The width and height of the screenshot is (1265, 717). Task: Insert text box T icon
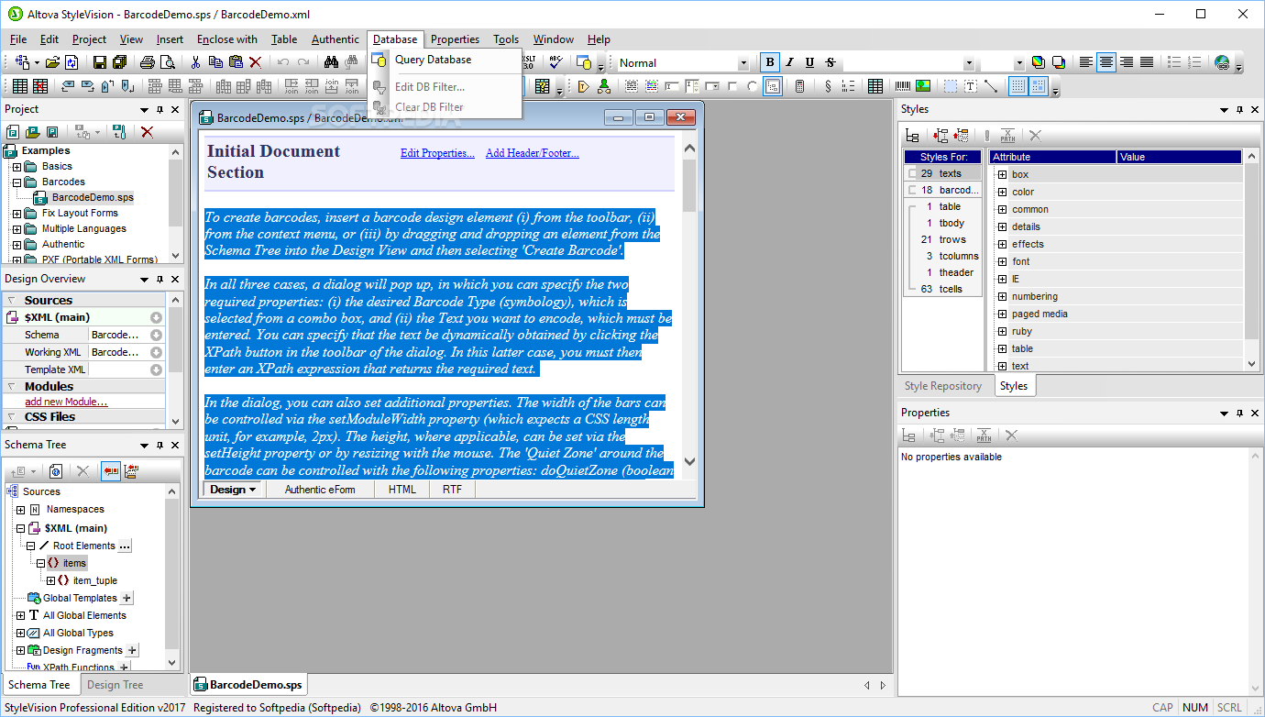[x=970, y=86]
